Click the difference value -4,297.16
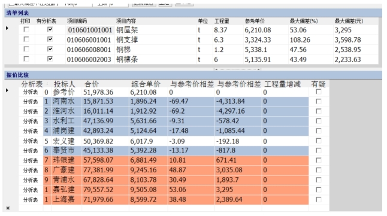Viewport: 387px width, 216px height. (x=231, y=111)
